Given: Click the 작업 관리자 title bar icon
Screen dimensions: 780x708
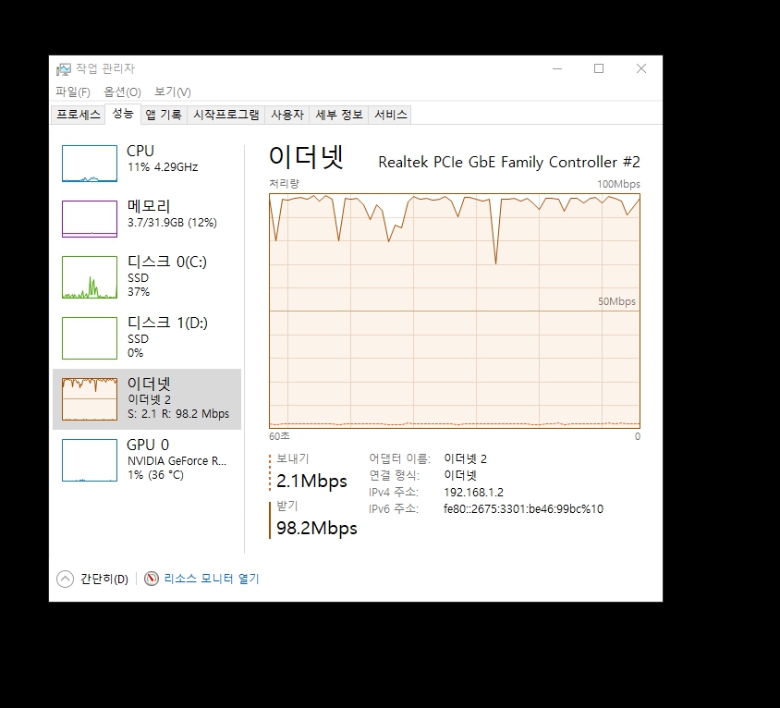Looking at the screenshot, I should (x=63, y=69).
